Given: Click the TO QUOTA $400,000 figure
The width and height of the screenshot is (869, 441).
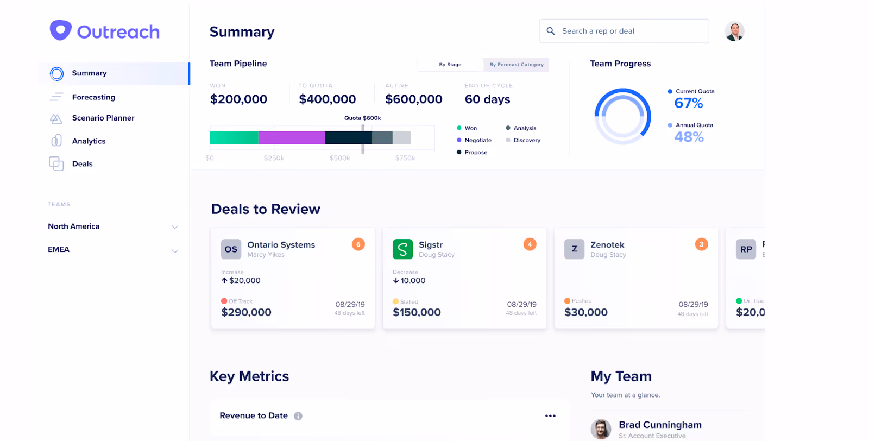Looking at the screenshot, I should (x=328, y=99).
